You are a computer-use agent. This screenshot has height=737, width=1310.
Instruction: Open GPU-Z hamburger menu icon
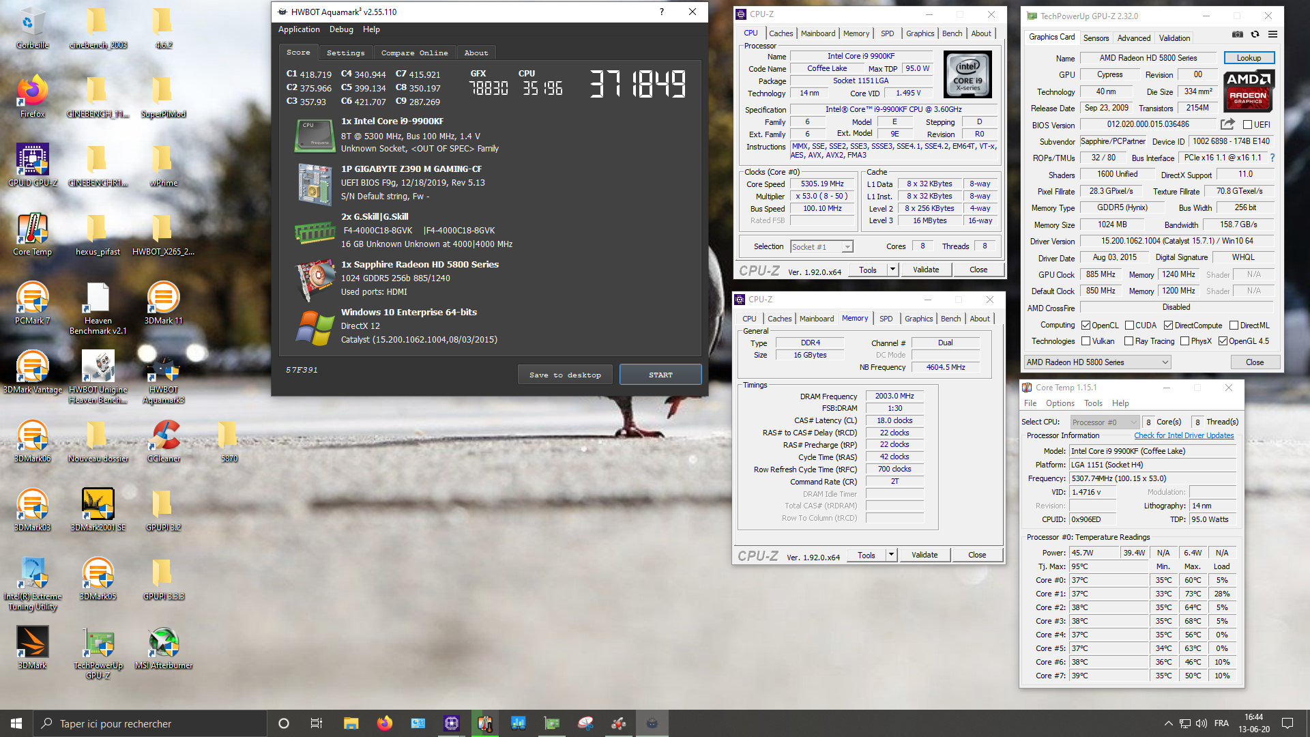[x=1272, y=35]
